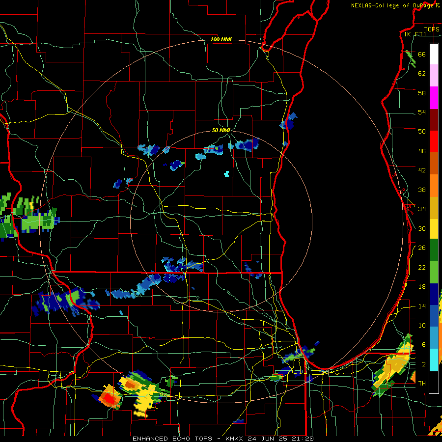Click the light green legend swatch

(x=434, y=272)
